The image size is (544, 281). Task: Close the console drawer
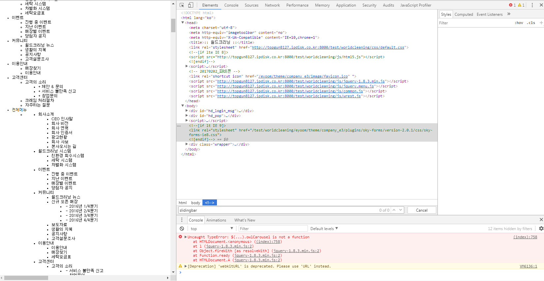coord(541,220)
